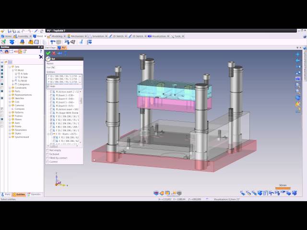Click the red X cancel icon
The height and width of the screenshot is (230, 307).
54,53
